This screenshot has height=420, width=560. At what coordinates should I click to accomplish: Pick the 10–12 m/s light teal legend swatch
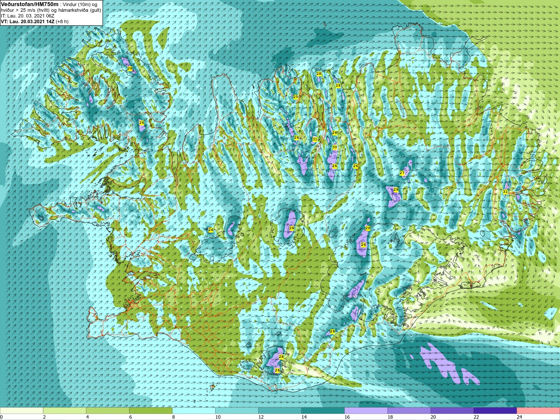237,411
